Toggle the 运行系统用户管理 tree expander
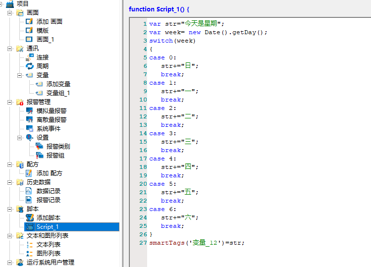Screen dimensions: 371x267 (10, 263)
